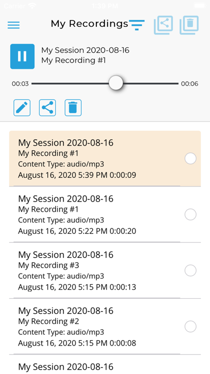The width and height of the screenshot is (210, 374).
Task: Click the playback position slider knob
Action: point(116,83)
